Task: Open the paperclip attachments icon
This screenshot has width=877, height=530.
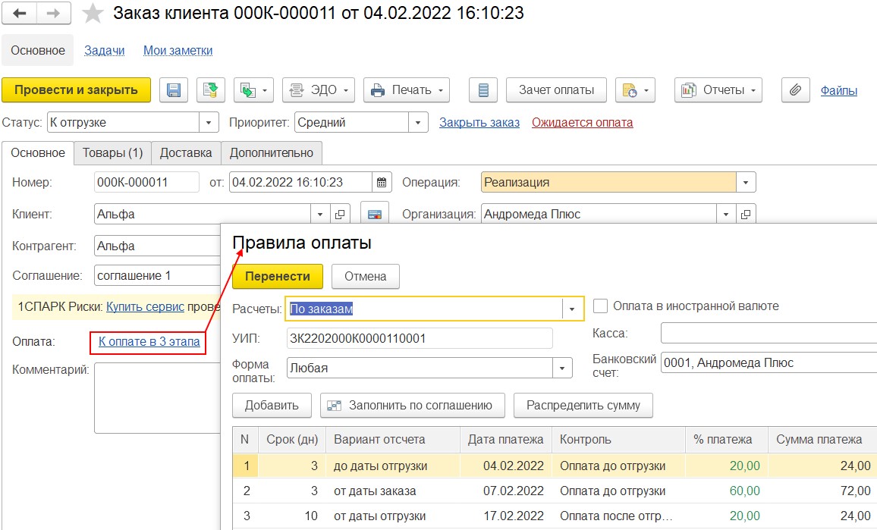Action: pos(794,90)
